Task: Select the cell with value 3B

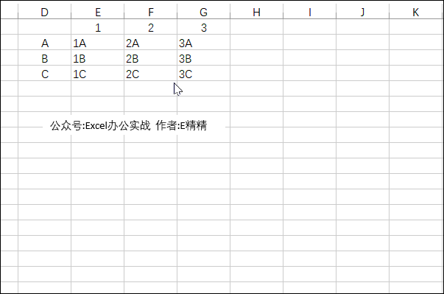Action: point(203,59)
